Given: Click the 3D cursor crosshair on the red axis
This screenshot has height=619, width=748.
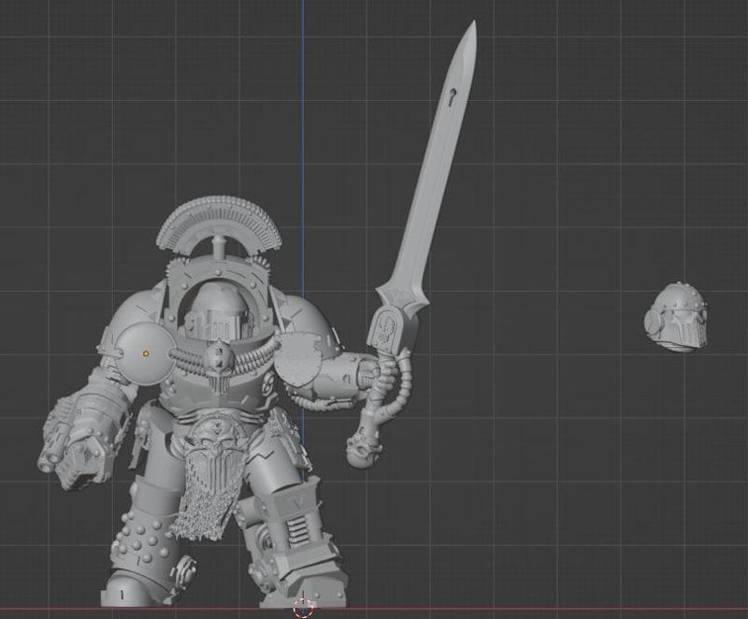Looking at the screenshot, I should pyautogui.click(x=303, y=608).
